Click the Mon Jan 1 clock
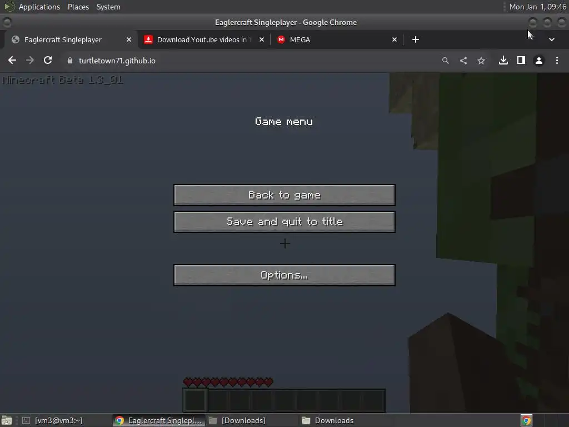 538,7
